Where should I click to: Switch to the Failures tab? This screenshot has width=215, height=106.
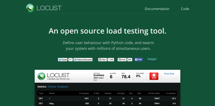52,87
